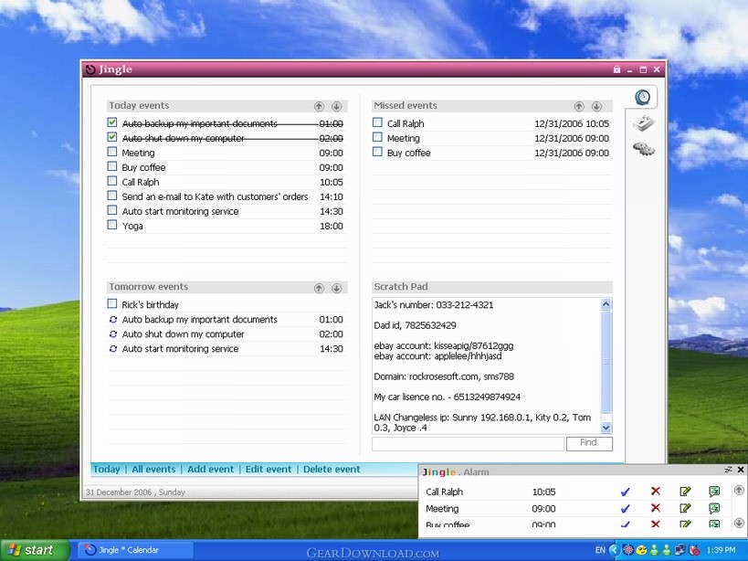This screenshot has height=561, width=748.
Task: Click the down arrow in Jingle Alarm popup
Action: click(x=739, y=523)
